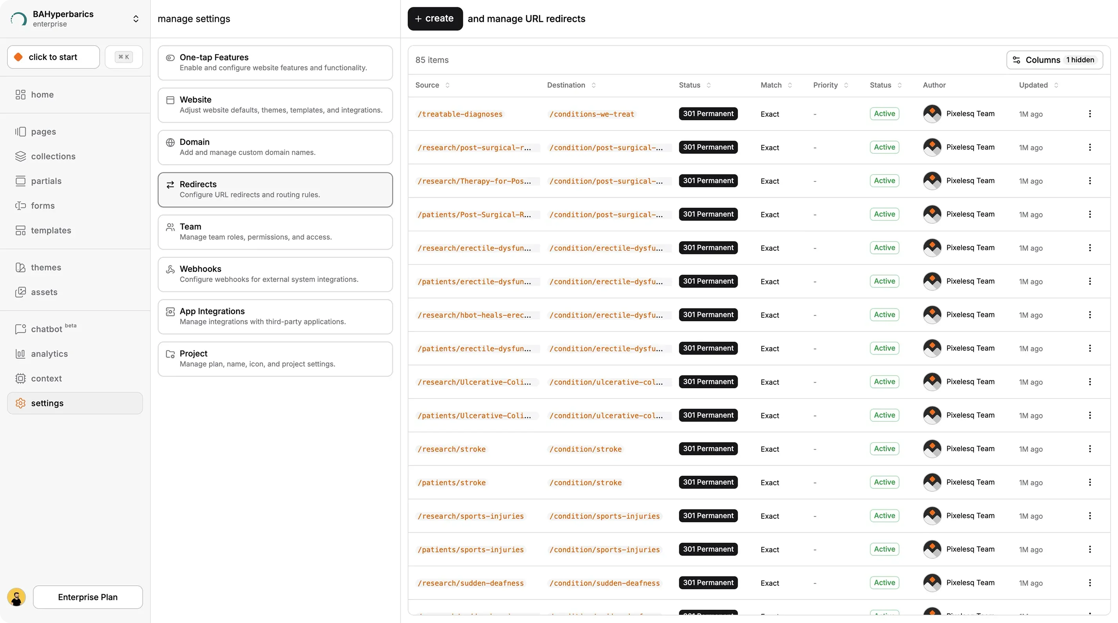The image size is (1118, 623).
Task: Open /conditions-we-treat destination link
Action: [x=592, y=114]
